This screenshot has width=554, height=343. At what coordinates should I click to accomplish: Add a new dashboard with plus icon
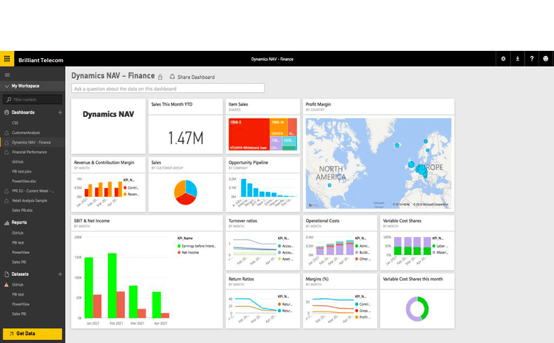[60, 112]
